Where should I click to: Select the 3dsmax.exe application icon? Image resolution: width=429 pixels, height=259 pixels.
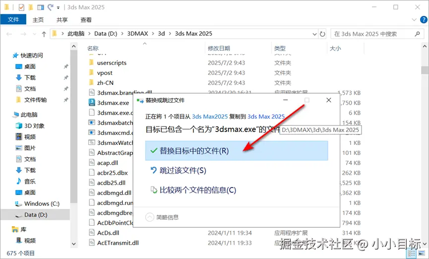click(x=92, y=103)
